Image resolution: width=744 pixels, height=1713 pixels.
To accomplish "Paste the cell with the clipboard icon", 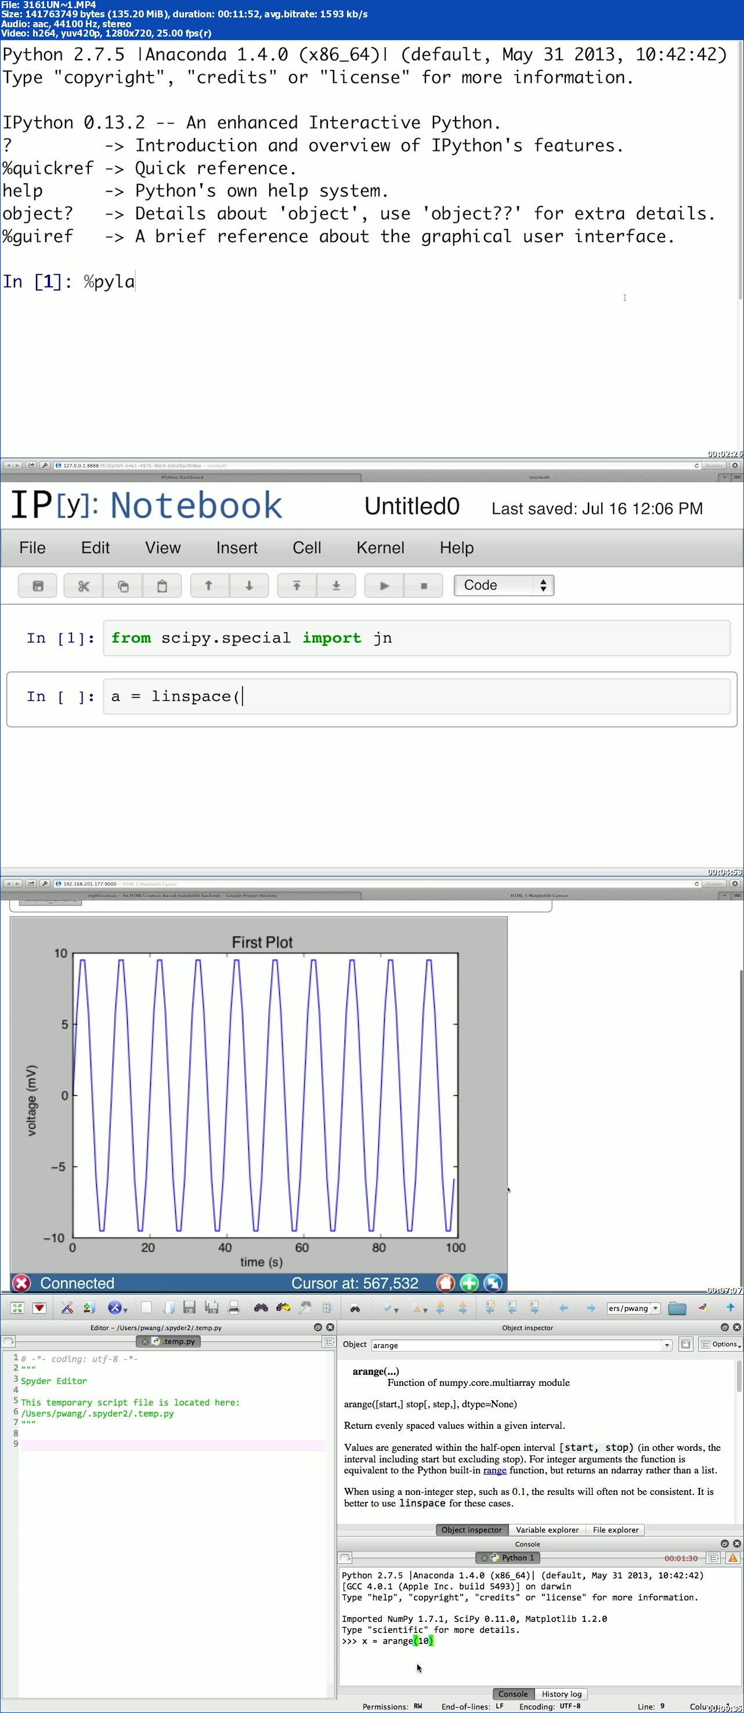I will point(162,586).
